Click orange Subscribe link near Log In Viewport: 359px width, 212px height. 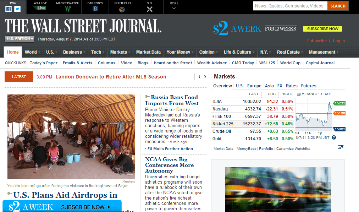point(317,41)
